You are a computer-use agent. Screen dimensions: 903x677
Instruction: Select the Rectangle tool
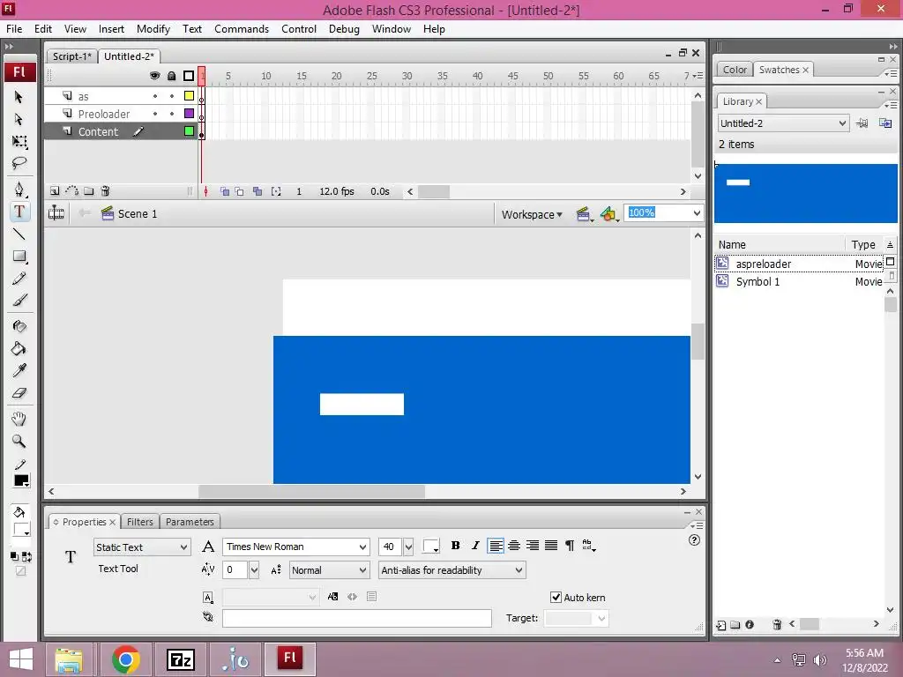(19, 257)
